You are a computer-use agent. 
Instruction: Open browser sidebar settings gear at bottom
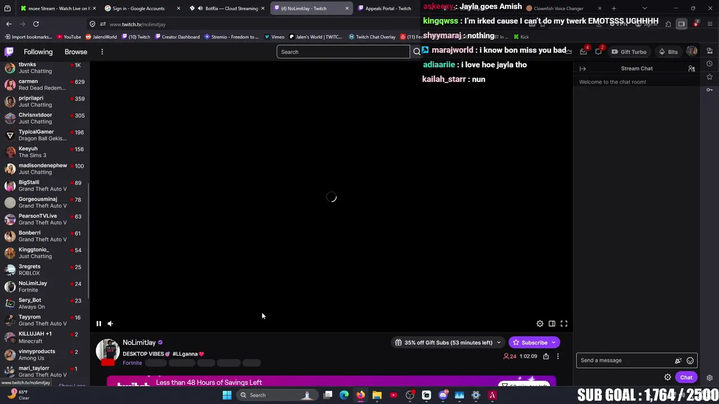tap(709, 378)
